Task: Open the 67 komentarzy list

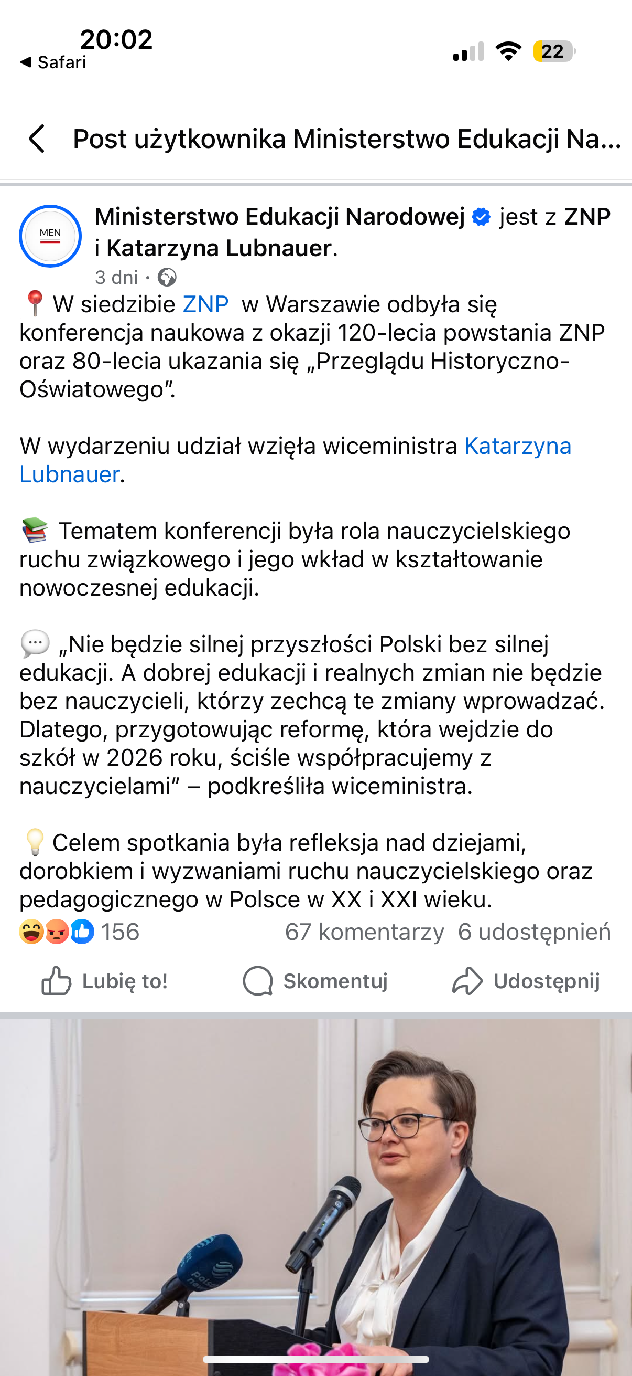Action: [364, 932]
